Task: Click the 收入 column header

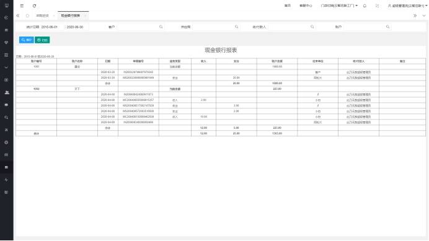Action: 203,61
